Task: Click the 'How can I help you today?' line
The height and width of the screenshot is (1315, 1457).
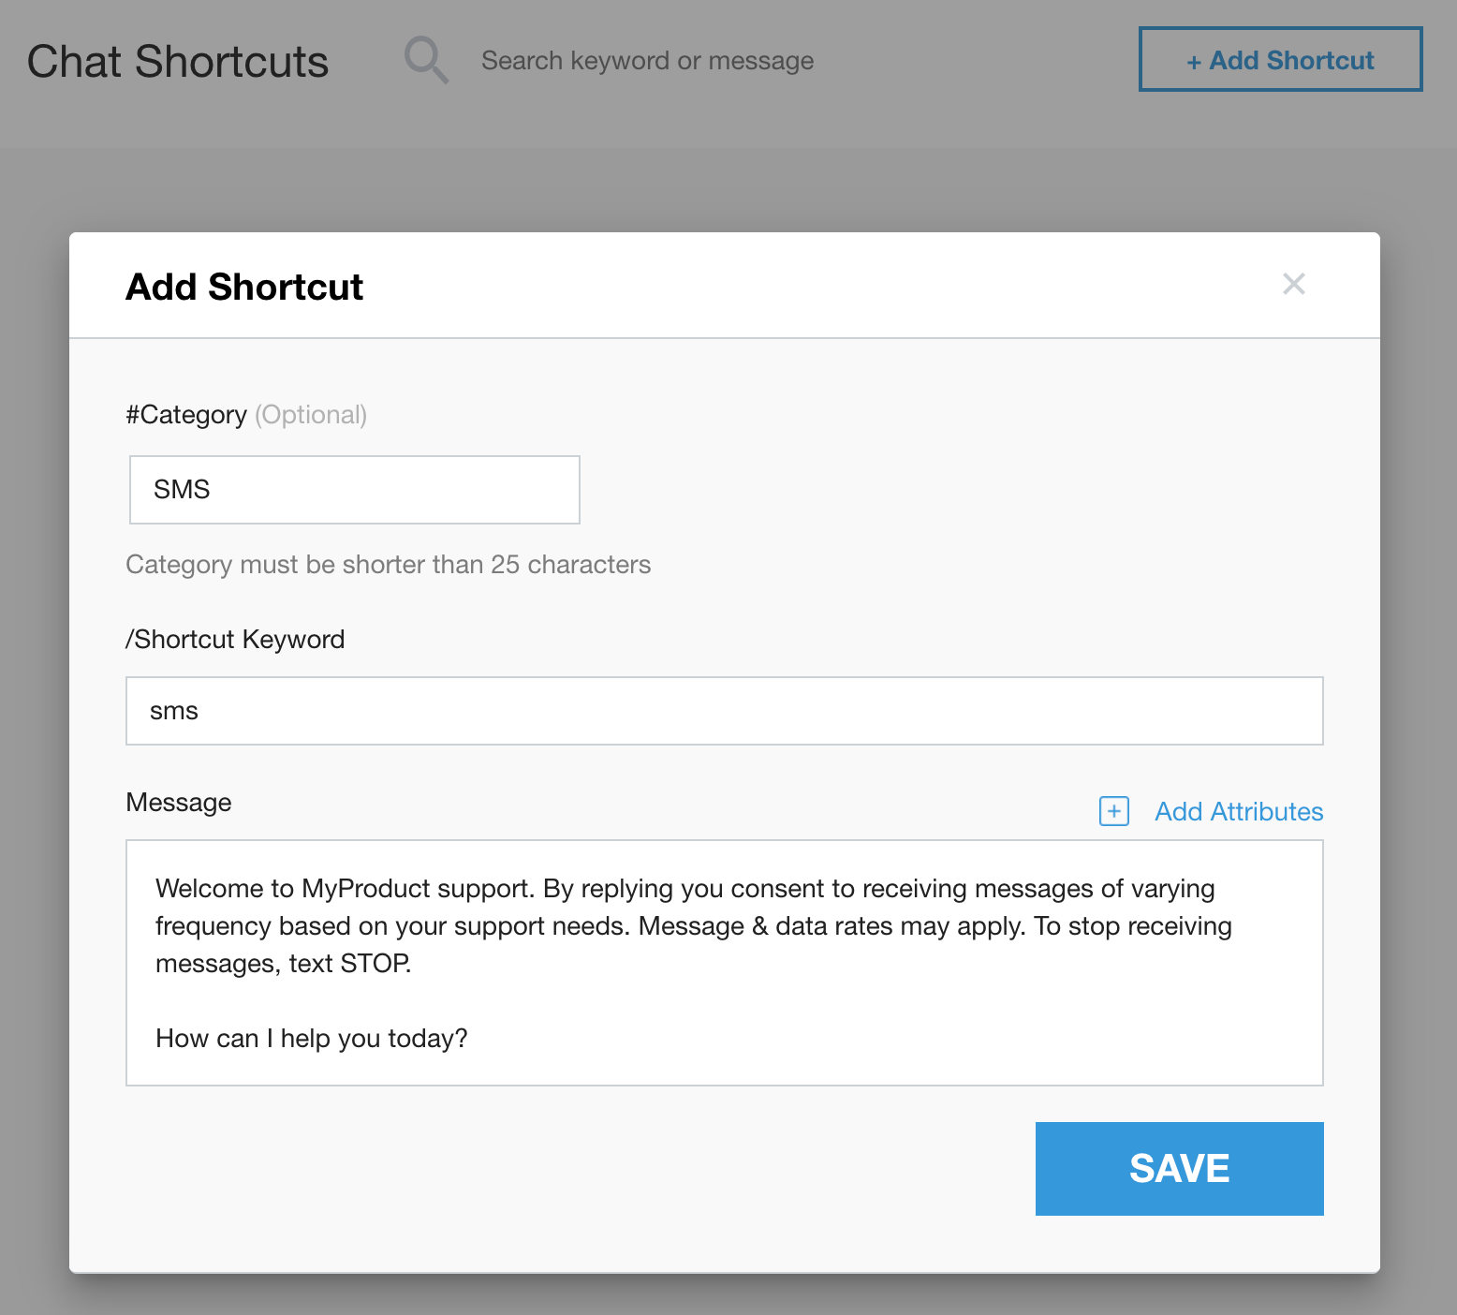Action: tap(311, 1039)
